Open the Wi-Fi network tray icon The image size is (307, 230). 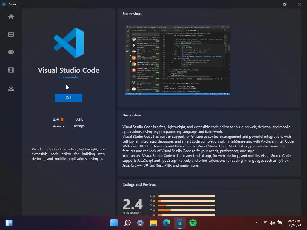click(x=265, y=223)
